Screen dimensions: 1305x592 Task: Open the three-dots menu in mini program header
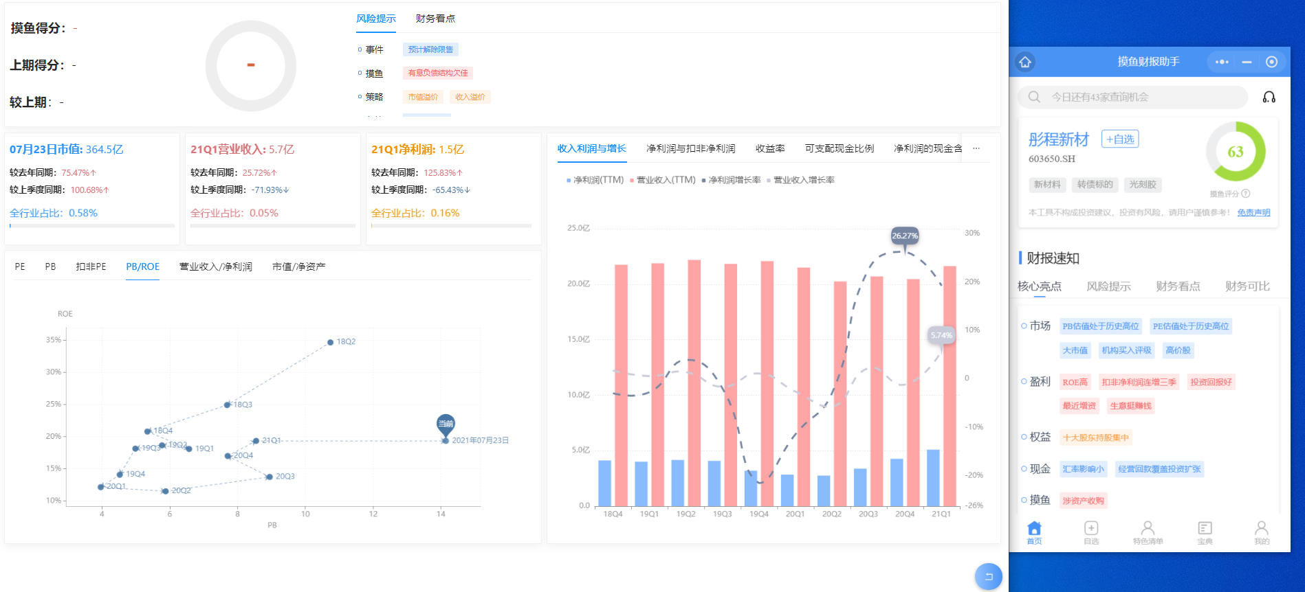pyautogui.click(x=1222, y=62)
